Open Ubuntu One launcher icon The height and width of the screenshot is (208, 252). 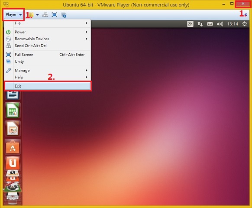tap(13, 163)
